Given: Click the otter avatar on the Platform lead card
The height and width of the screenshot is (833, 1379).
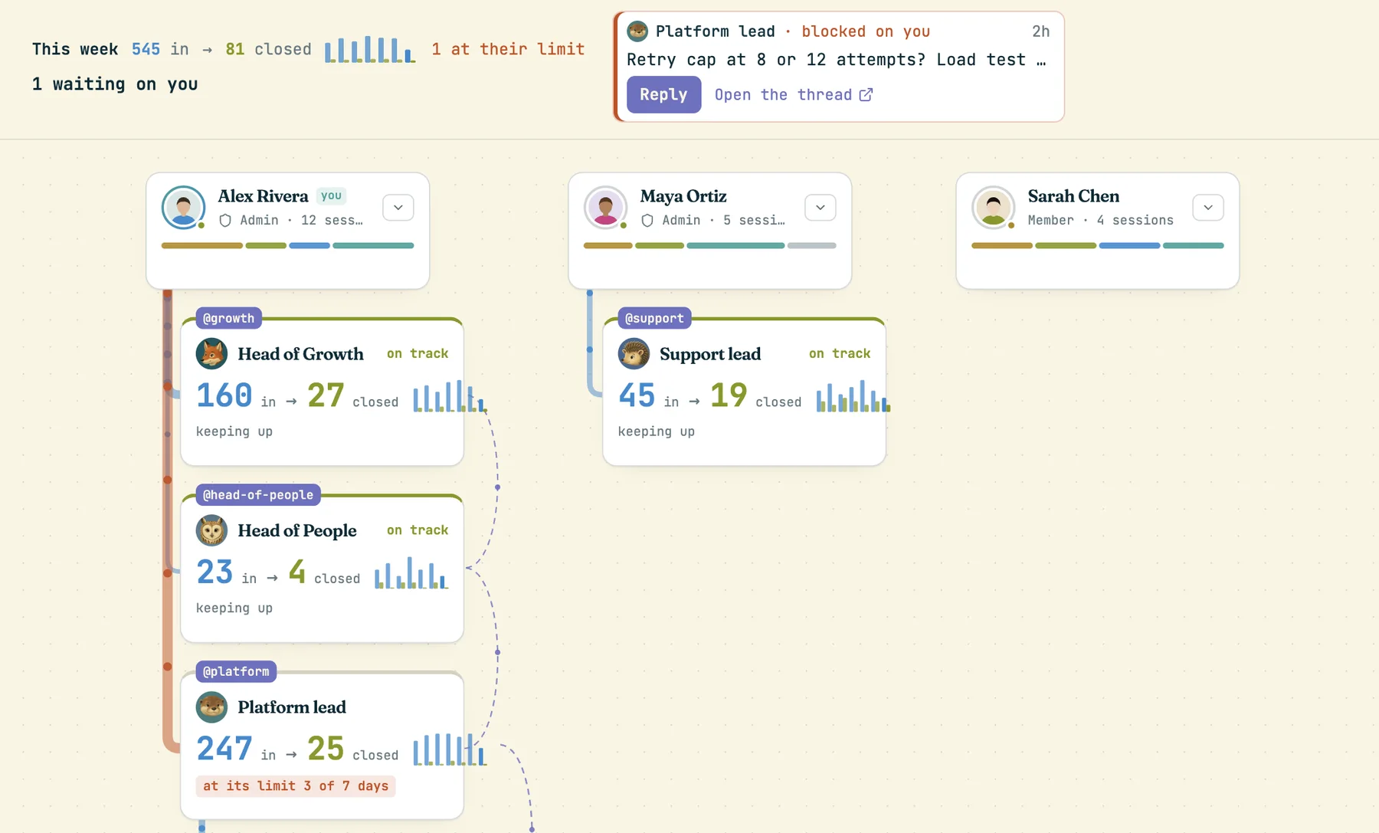Looking at the screenshot, I should pyautogui.click(x=211, y=707).
